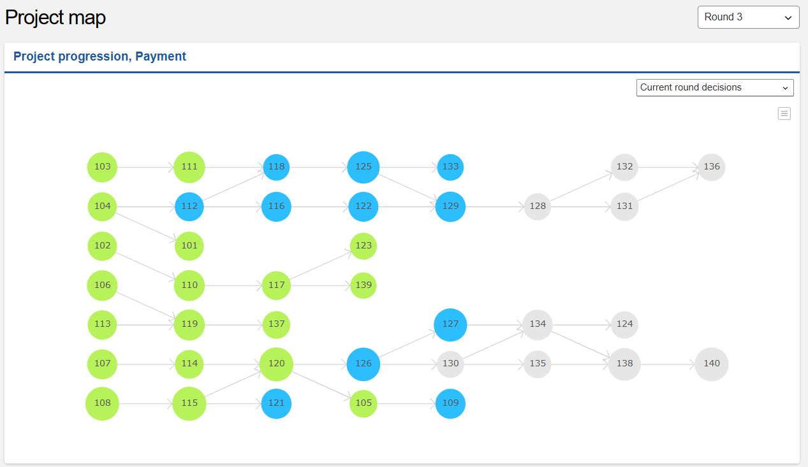Viewport: 808px width, 467px height.
Task: Click the Project progression, Payment heading
Action: coord(99,57)
